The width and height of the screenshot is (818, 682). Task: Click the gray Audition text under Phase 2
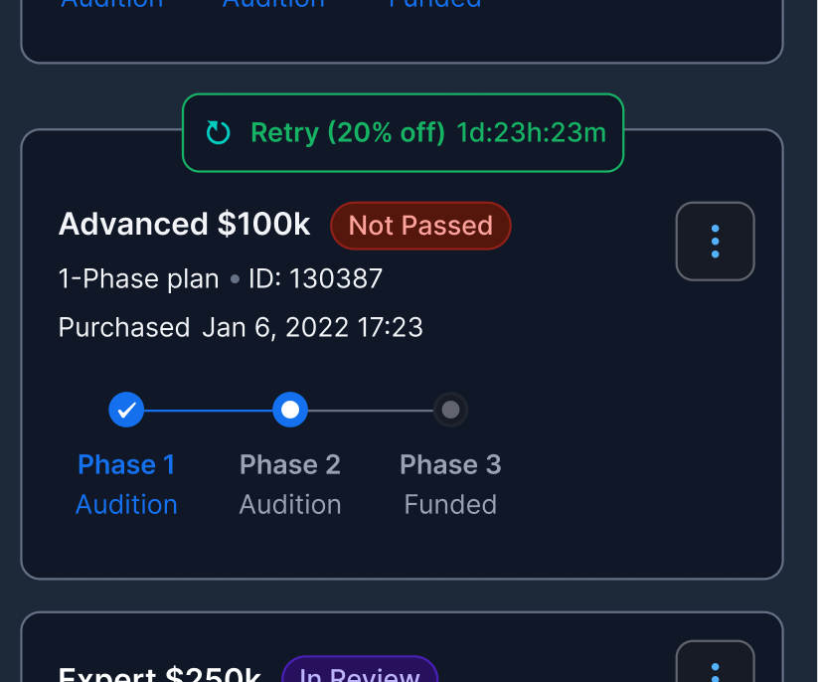click(290, 504)
